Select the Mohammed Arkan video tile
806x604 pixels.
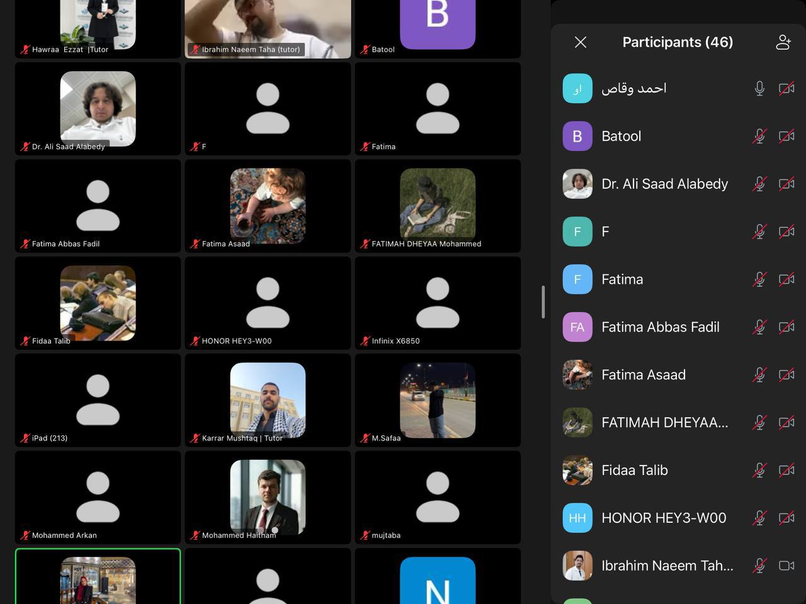pos(98,498)
